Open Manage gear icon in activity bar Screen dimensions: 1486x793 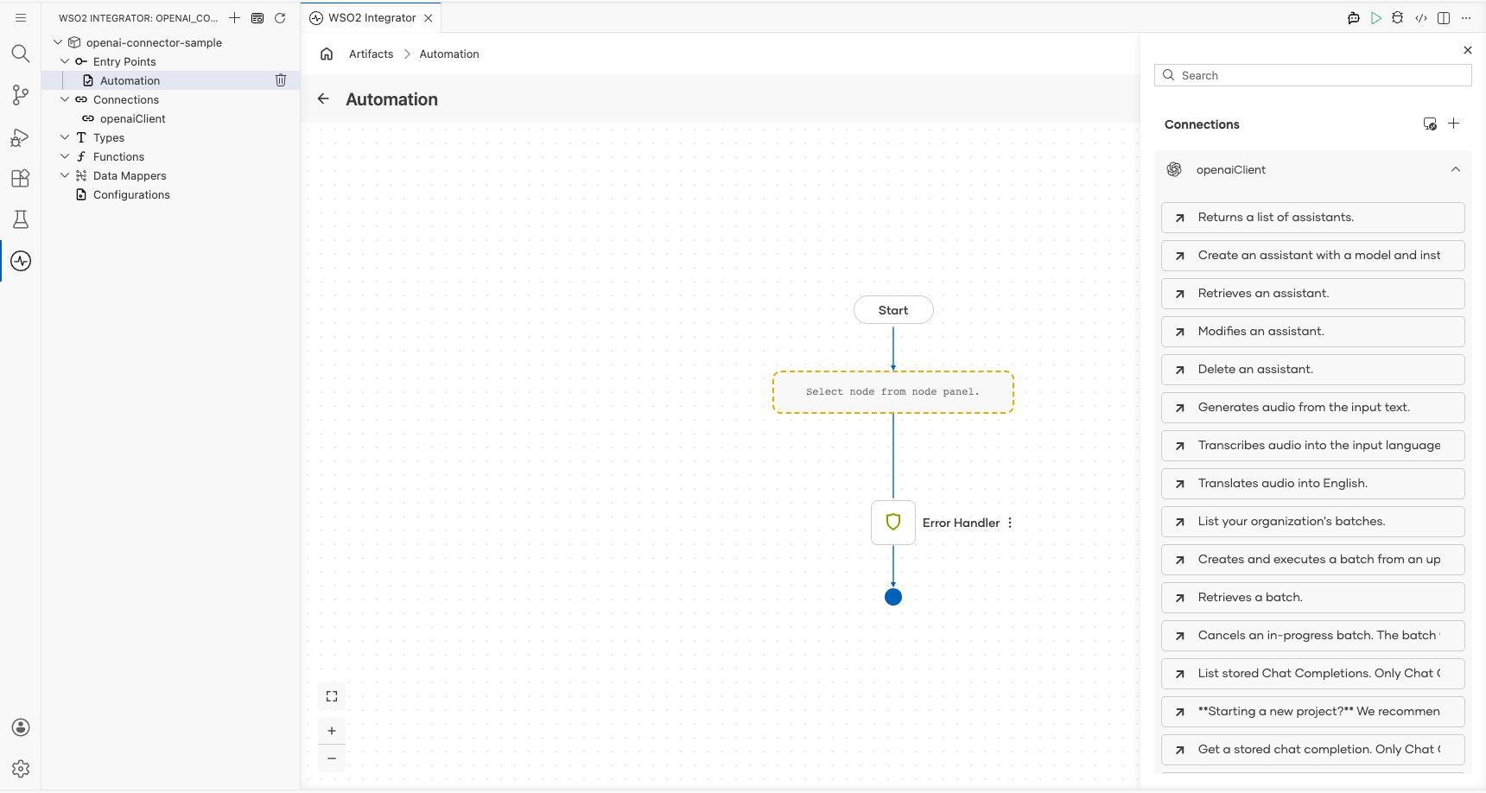[x=21, y=769]
